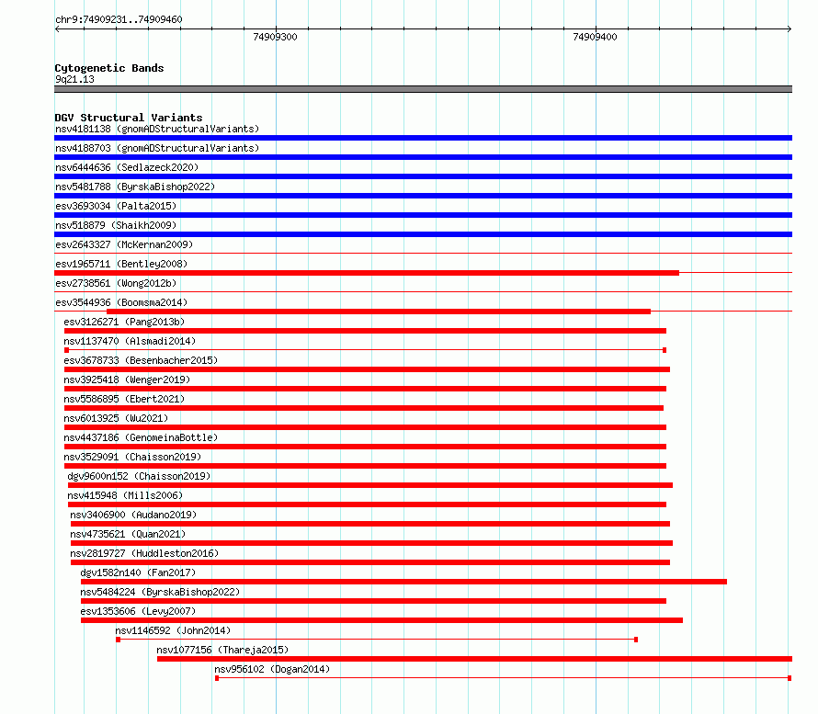Screen dimensions: 818x714
Task: Select esv2738561 (Wong2012b) label
Action: pos(116,283)
